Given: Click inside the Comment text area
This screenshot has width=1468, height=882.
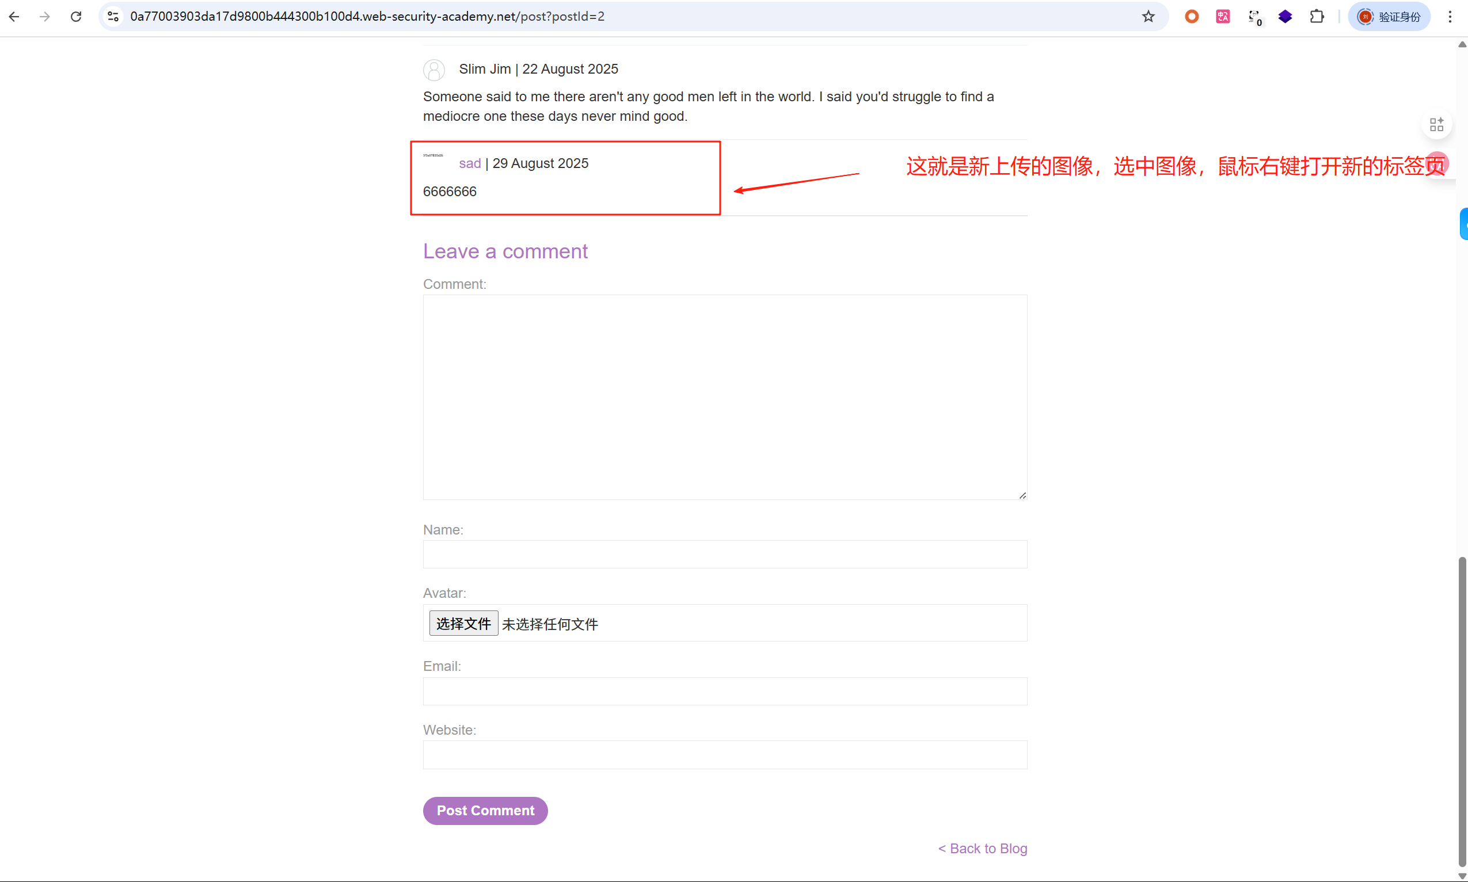Looking at the screenshot, I should [x=725, y=397].
